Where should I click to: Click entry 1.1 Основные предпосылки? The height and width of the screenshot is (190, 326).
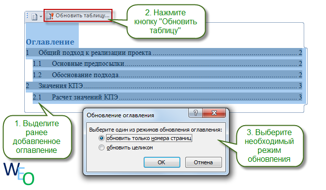[x=167, y=63]
